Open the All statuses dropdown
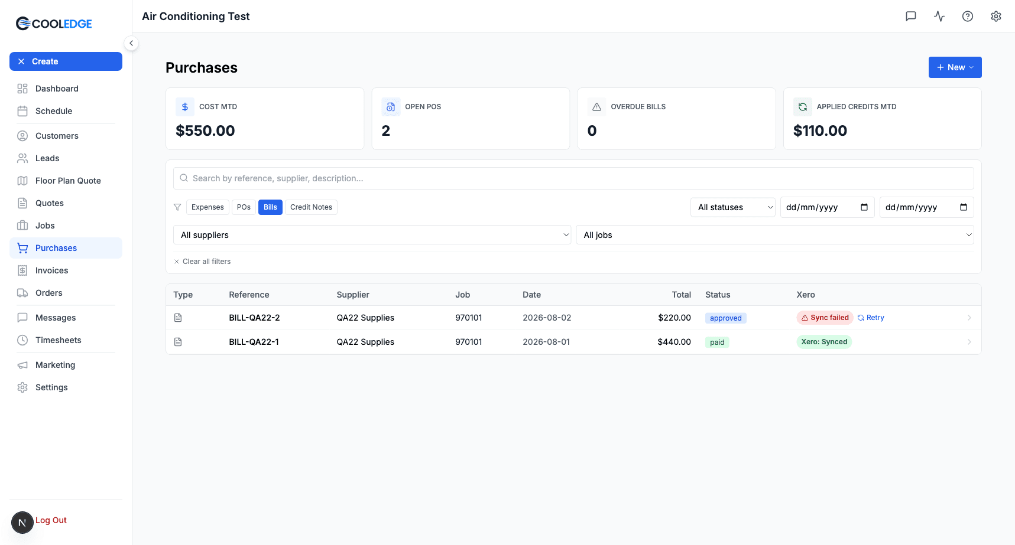The height and width of the screenshot is (545, 1015). (733, 207)
